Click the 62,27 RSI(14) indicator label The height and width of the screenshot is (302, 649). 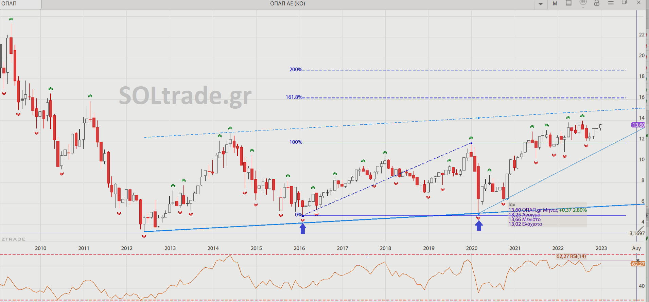tap(571, 256)
